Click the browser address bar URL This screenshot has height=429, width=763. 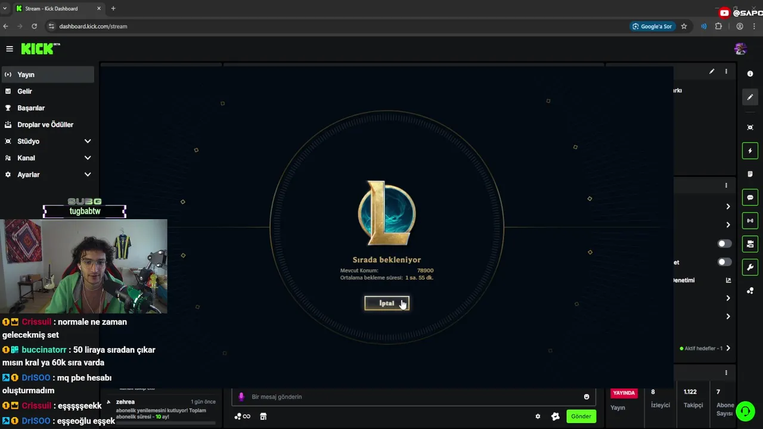pyautogui.click(x=93, y=26)
